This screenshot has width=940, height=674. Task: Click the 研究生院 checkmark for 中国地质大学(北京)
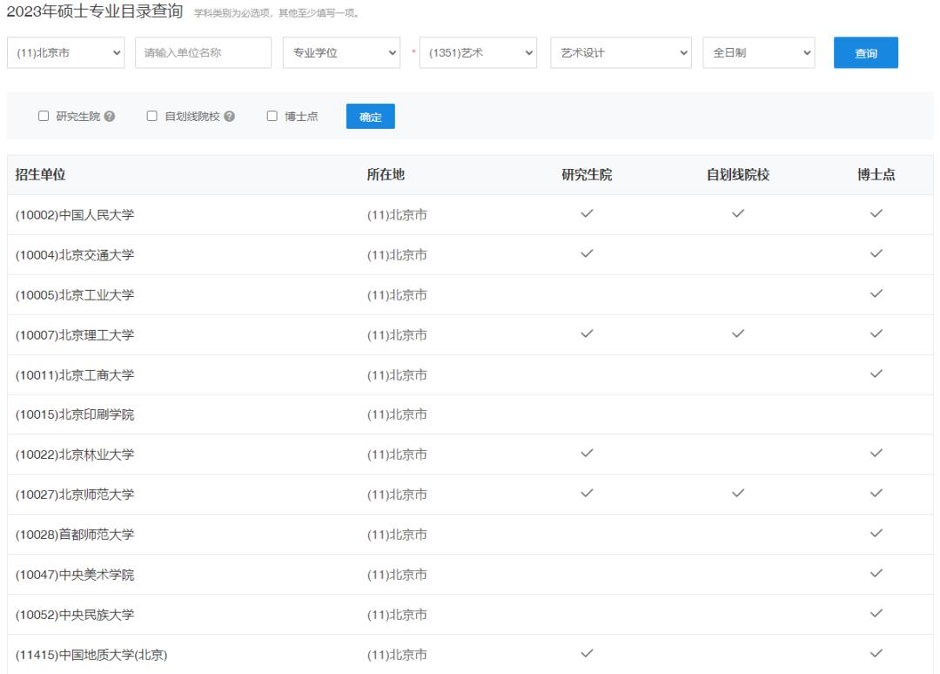click(x=587, y=653)
